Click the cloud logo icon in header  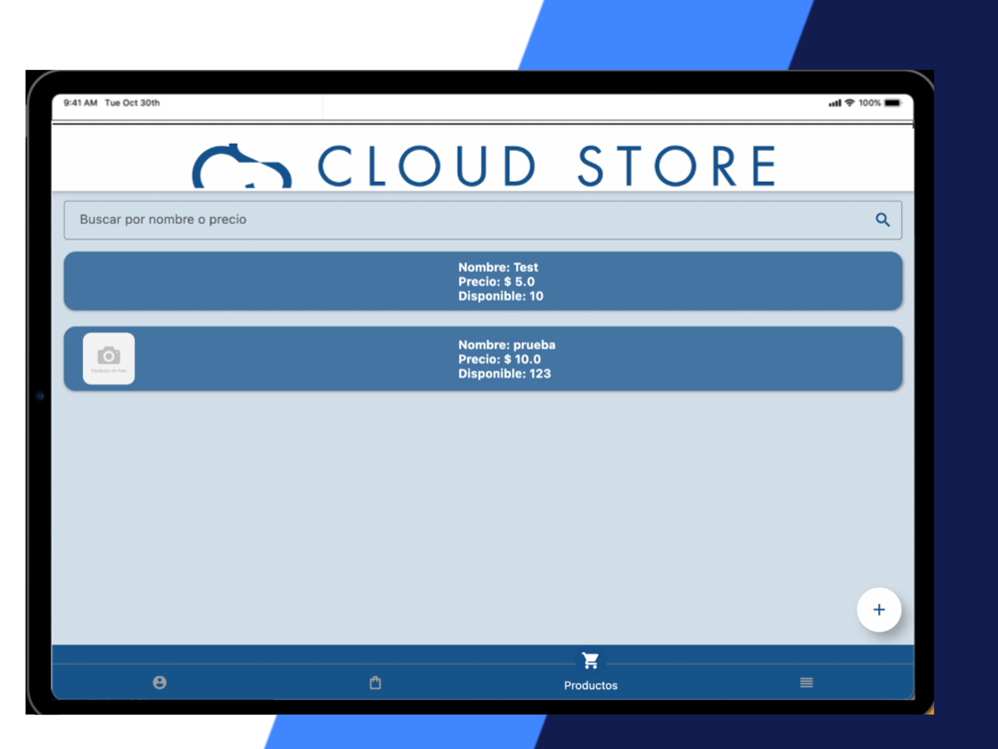coord(242,166)
